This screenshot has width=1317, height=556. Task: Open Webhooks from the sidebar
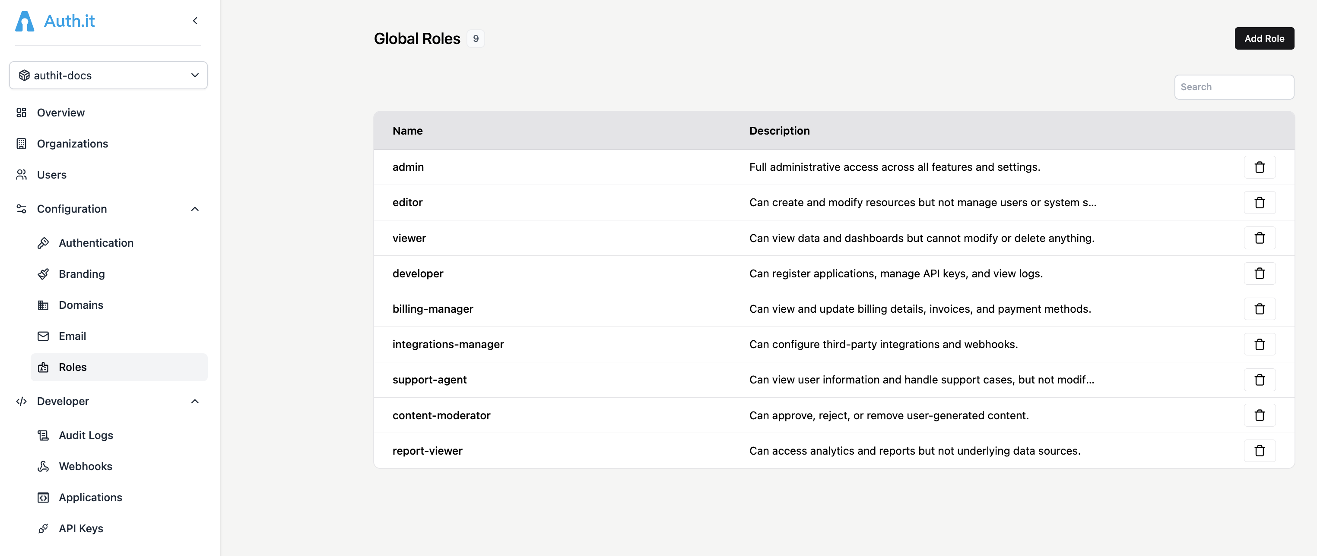(86, 466)
